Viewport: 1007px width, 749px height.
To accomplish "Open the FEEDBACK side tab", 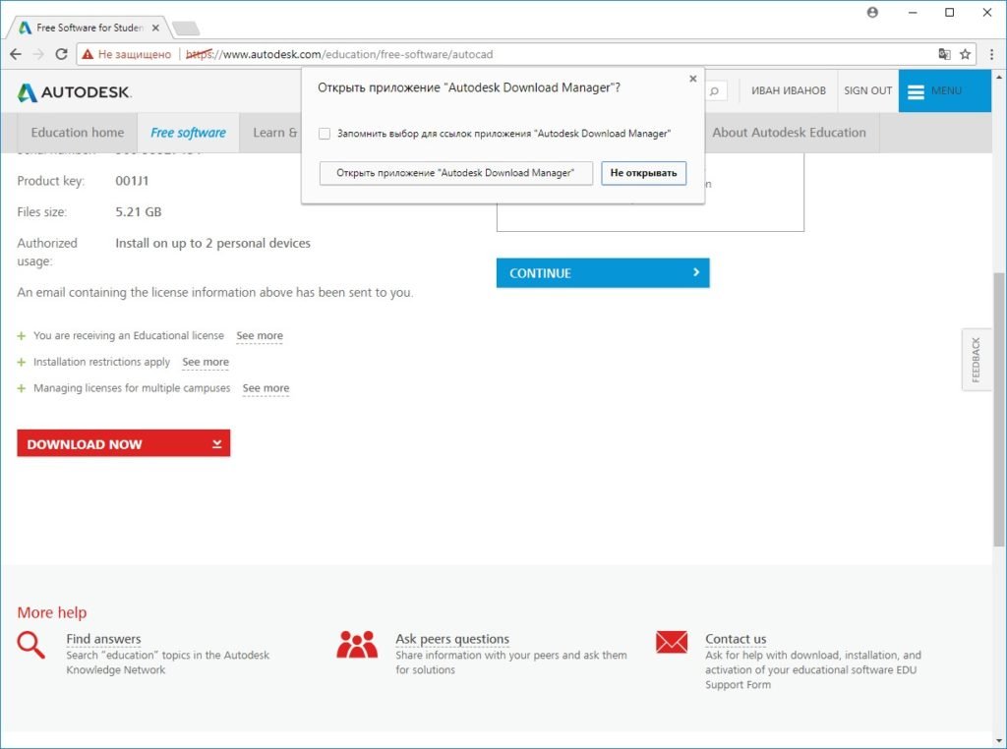I will [977, 360].
